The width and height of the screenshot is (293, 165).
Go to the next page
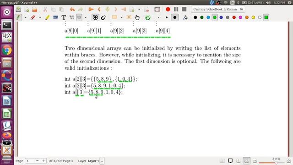click(116, 9)
